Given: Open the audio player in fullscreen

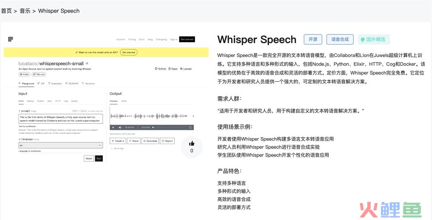Looking at the screenshot, I should [191, 127].
